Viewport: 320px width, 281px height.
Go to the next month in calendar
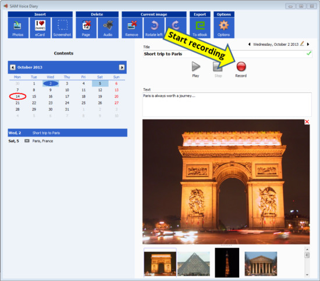[122, 67]
